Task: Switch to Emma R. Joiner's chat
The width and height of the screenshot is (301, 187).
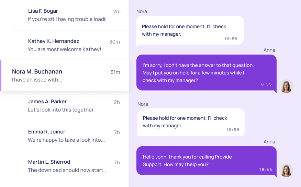Action: click(71, 136)
